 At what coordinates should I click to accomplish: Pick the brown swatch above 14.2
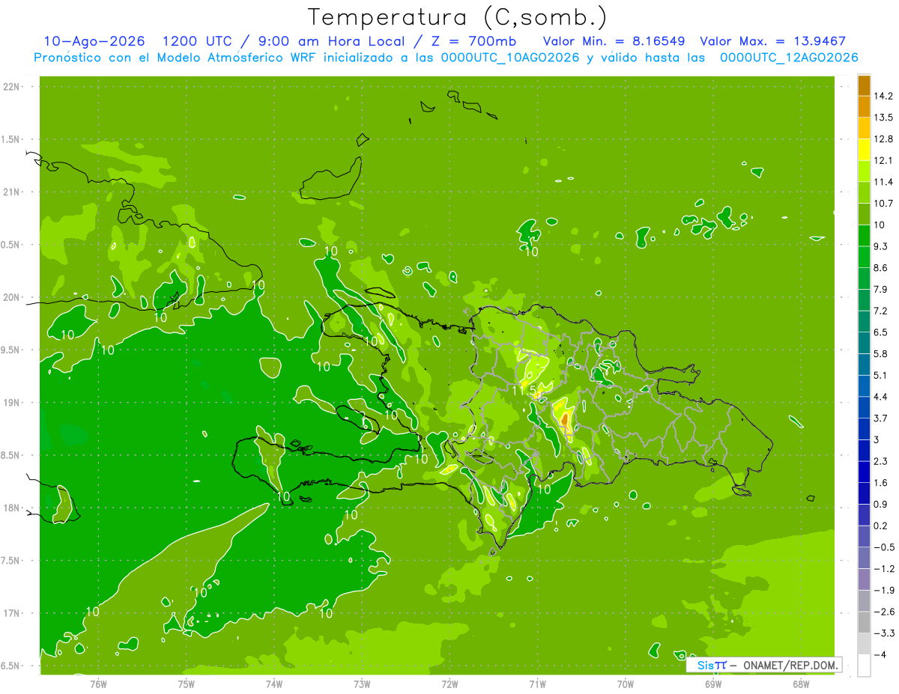coord(864,85)
